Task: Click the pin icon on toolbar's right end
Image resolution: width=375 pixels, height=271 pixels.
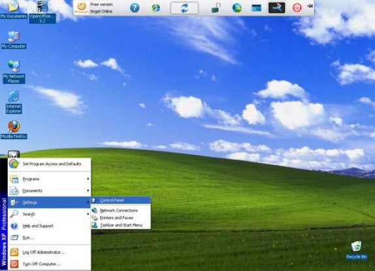Action: pos(310,6)
